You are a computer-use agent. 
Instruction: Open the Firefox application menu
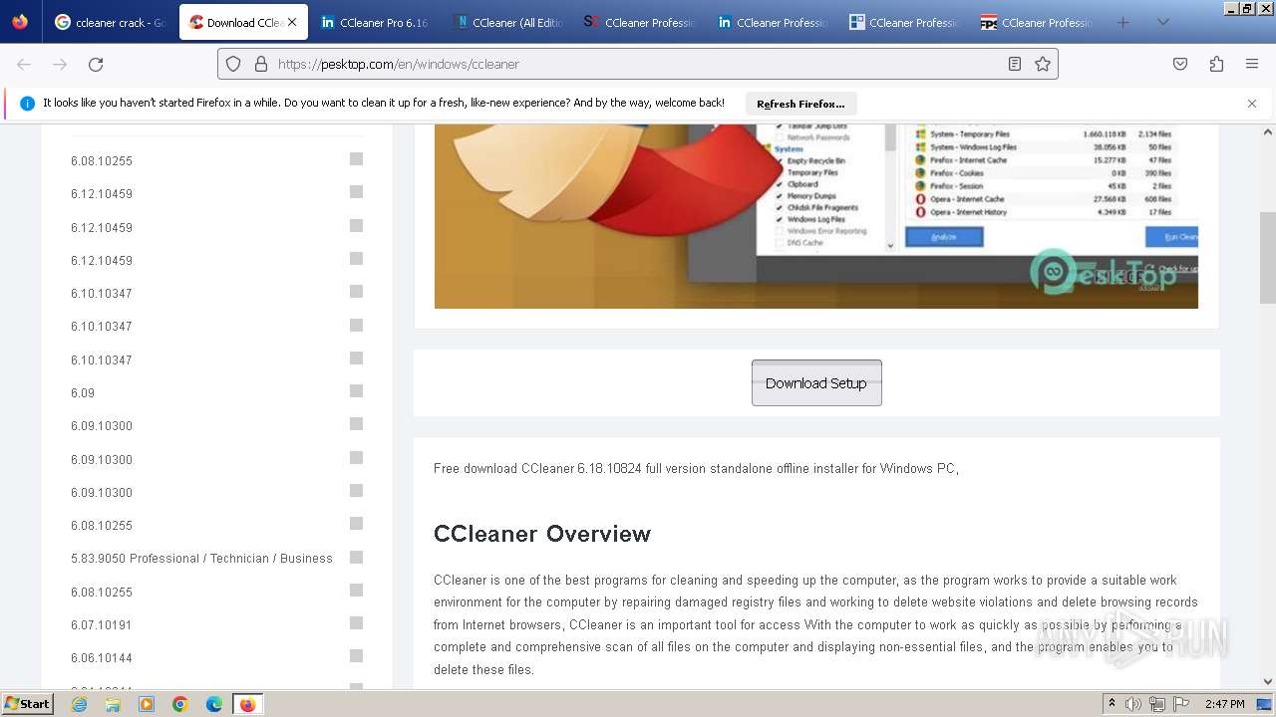point(1252,64)
